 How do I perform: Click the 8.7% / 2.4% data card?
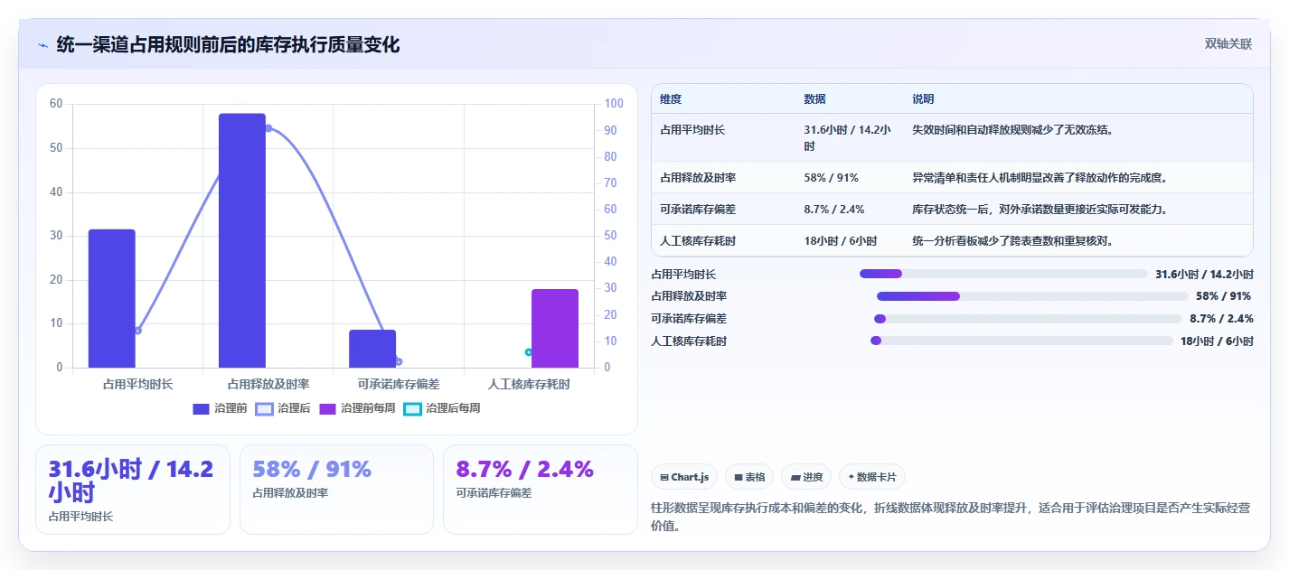point(541,490)
